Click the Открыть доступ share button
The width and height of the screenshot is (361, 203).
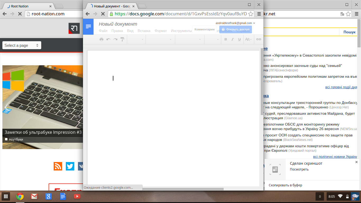[x=235, y=29]
